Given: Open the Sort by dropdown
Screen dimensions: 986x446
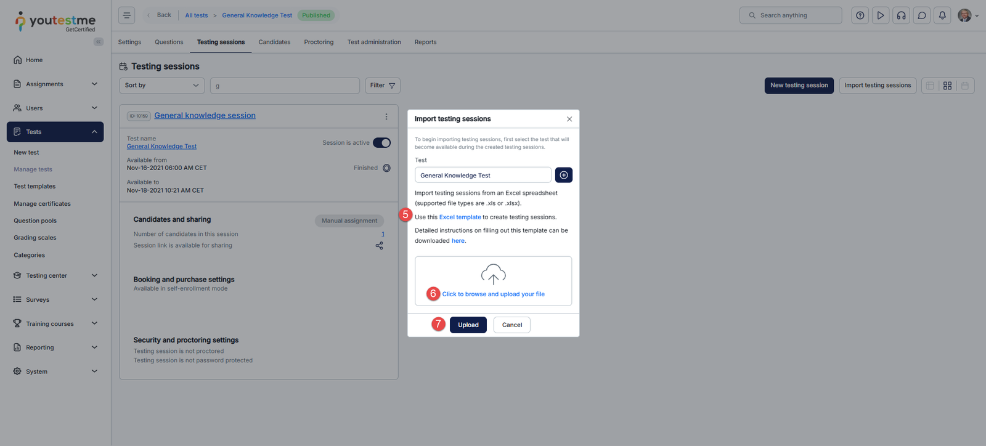Looking at the screenshot, I should pyautogui.click(x=161, y=86).
